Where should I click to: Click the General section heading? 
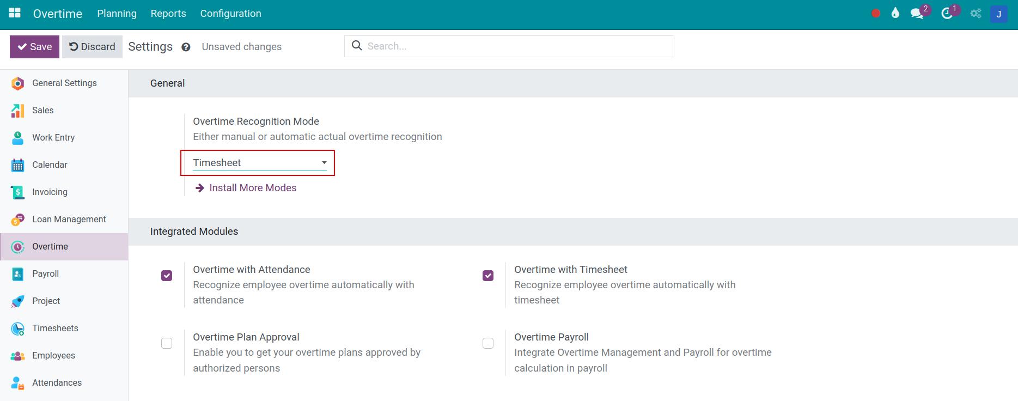[168, 83]
